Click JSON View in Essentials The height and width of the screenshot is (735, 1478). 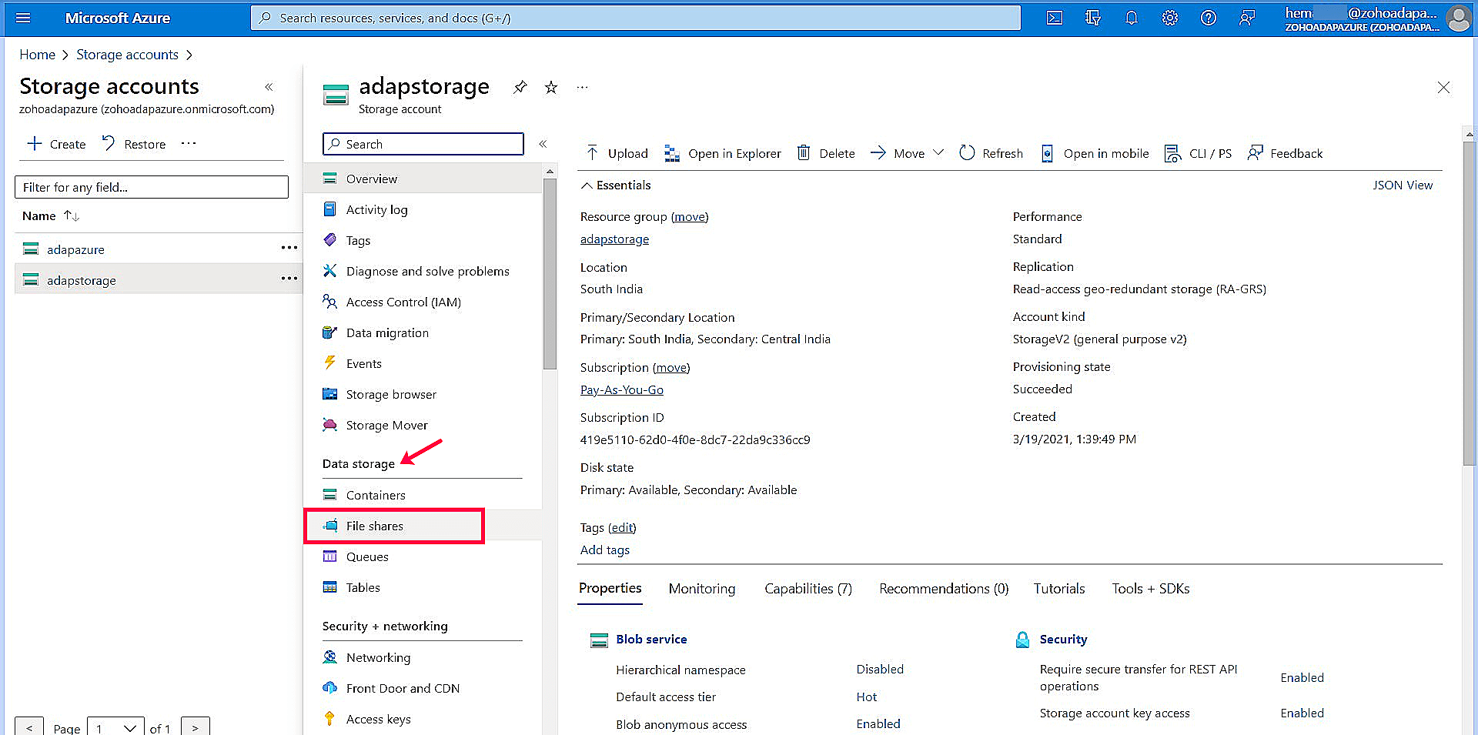click(x=1403, y=185)
